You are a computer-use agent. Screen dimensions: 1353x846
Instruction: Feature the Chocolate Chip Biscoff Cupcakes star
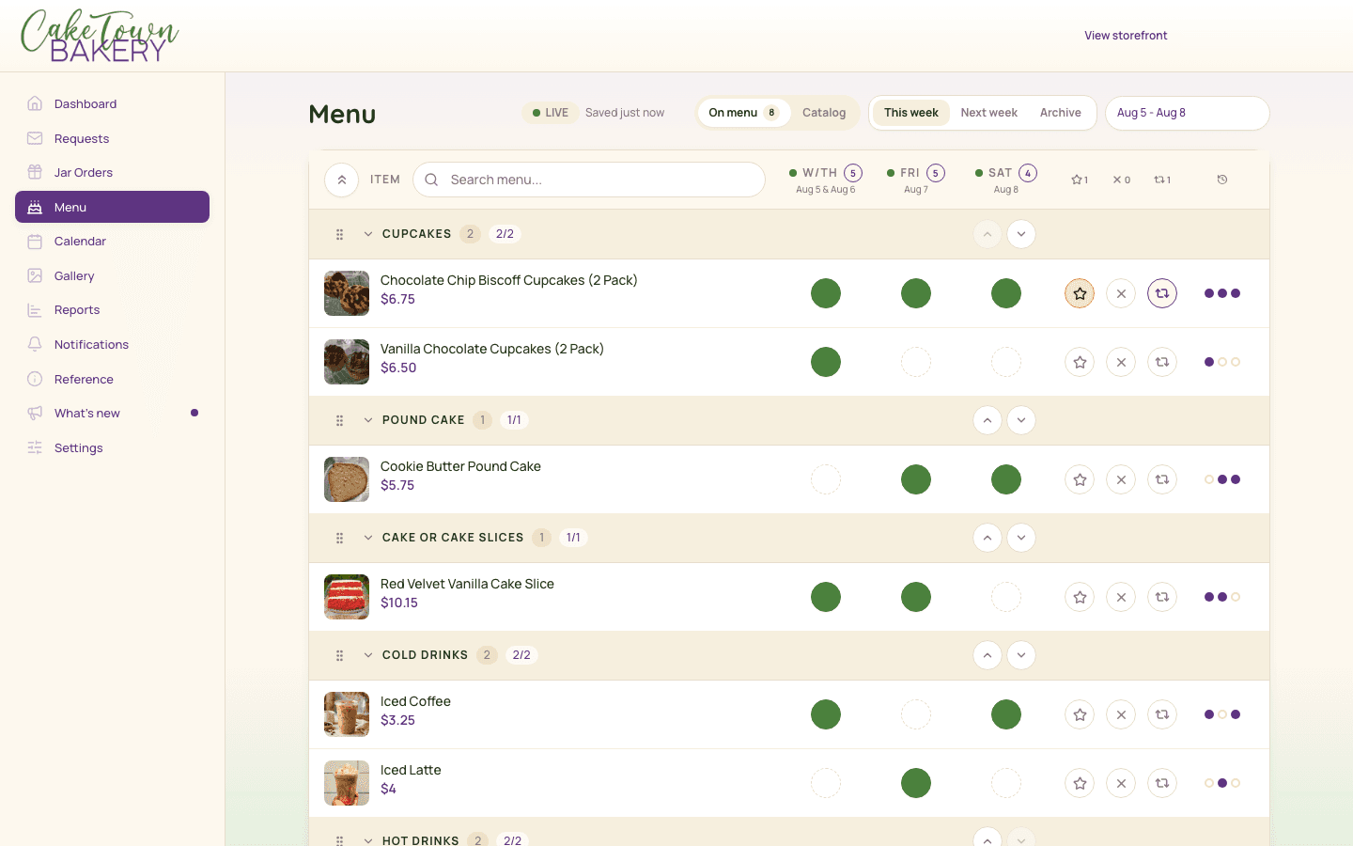(1080, 293)
